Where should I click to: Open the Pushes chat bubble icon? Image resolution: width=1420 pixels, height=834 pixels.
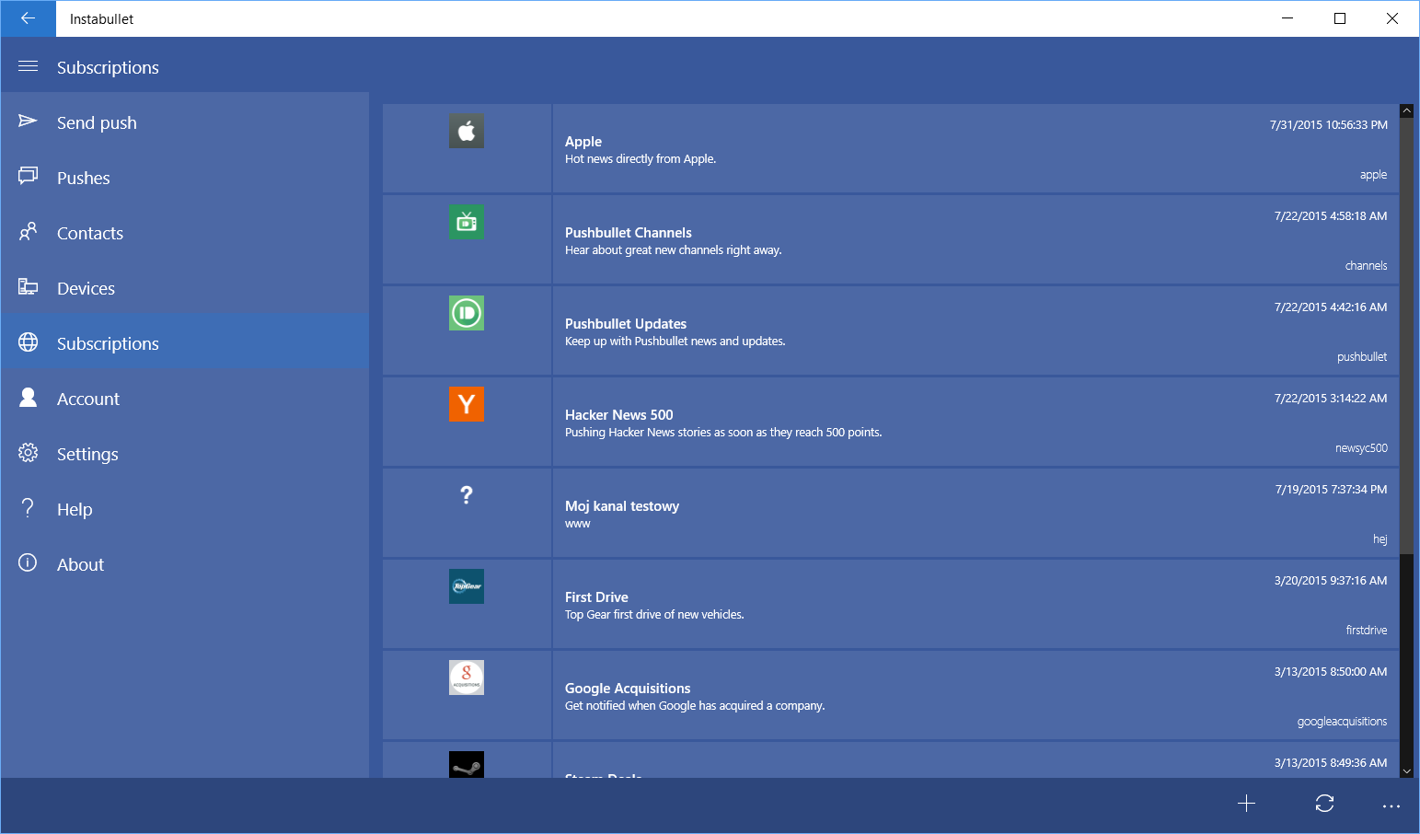point(28,177)
